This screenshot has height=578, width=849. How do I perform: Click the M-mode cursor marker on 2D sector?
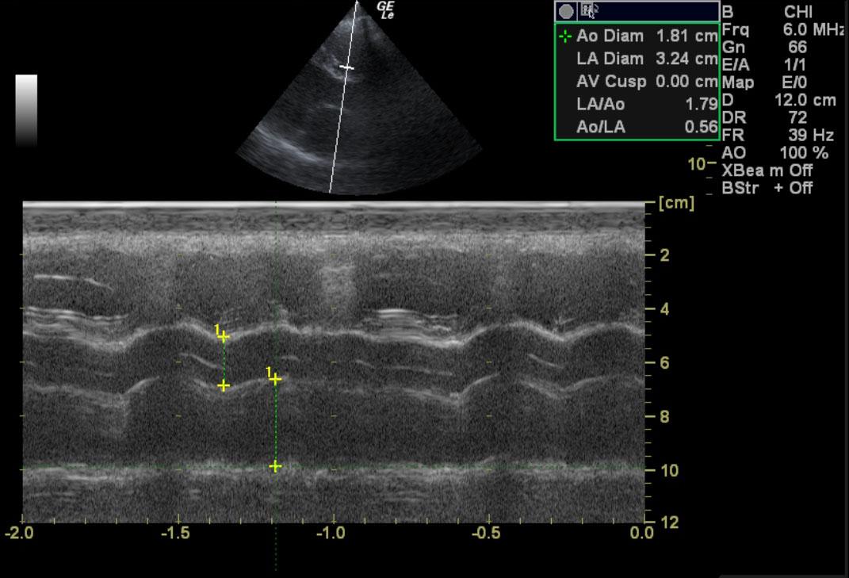(x=346, y=68)
